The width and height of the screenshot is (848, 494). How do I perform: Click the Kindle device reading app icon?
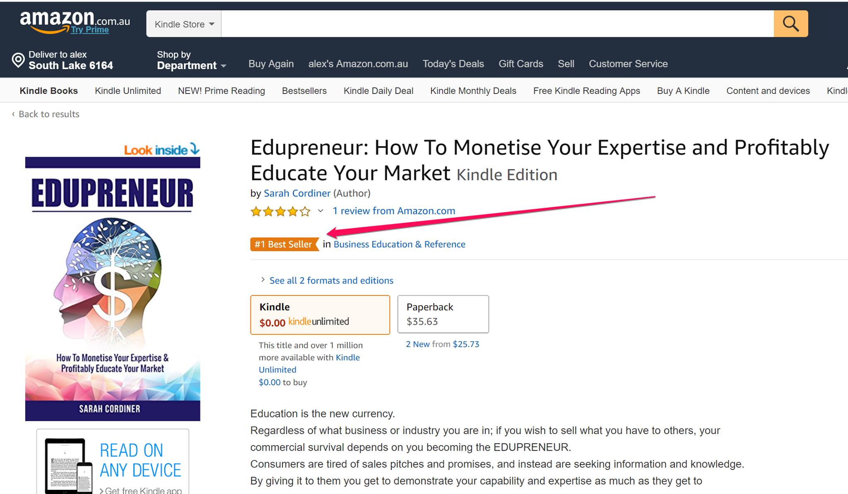[68, 465]
